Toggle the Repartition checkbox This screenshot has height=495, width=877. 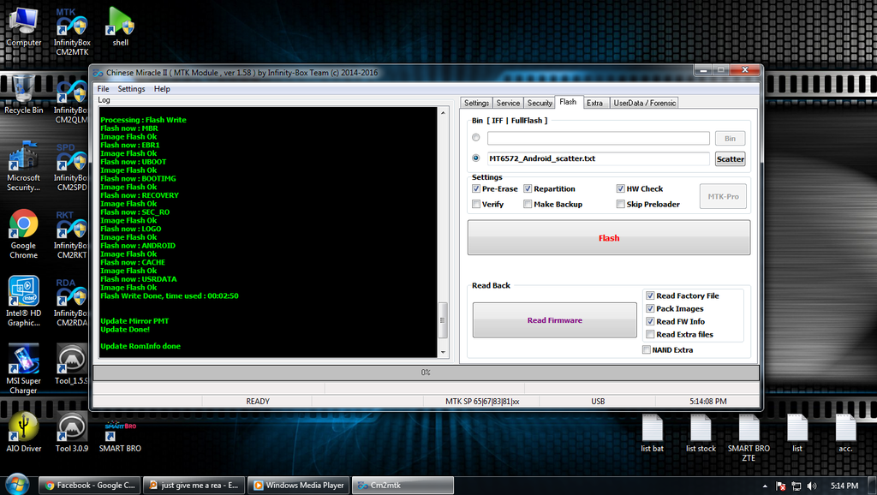(x=528, y=188)
